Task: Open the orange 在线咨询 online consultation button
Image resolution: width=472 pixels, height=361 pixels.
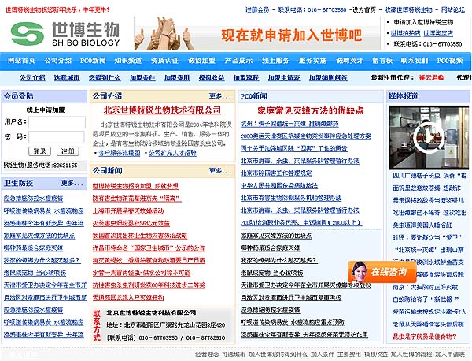Action: [x=382, y=272]
